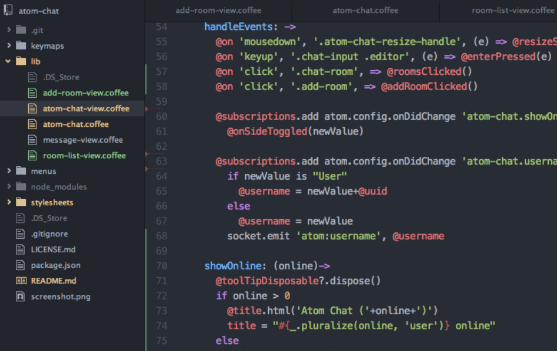Screen dimensions: 557x351
Task: Click the stylesheets folder icon
Action: click(x=21, y=202)
